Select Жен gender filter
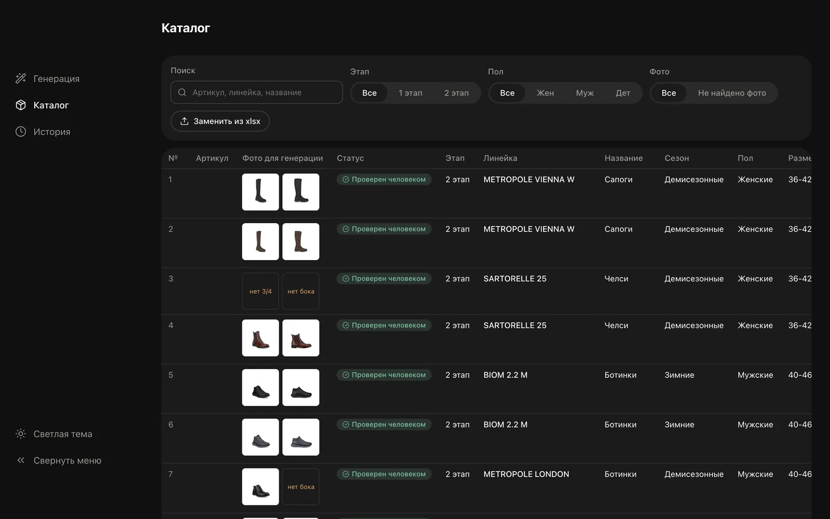Image resolution: width=830 pixels, height=519 pixels. pos(545,93)
